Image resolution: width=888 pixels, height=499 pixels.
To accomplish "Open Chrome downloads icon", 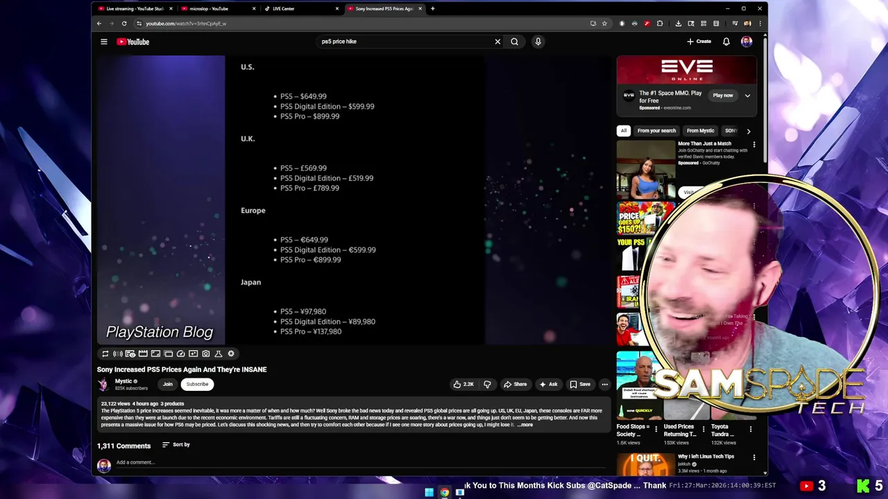I will (x=678, y=24).
